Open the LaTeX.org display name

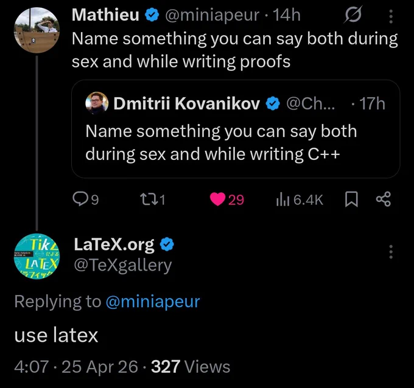(x=114, y=244)
